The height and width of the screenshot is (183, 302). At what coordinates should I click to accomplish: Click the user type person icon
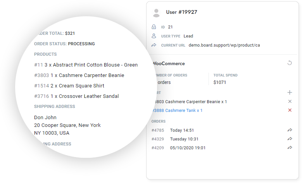154,36
